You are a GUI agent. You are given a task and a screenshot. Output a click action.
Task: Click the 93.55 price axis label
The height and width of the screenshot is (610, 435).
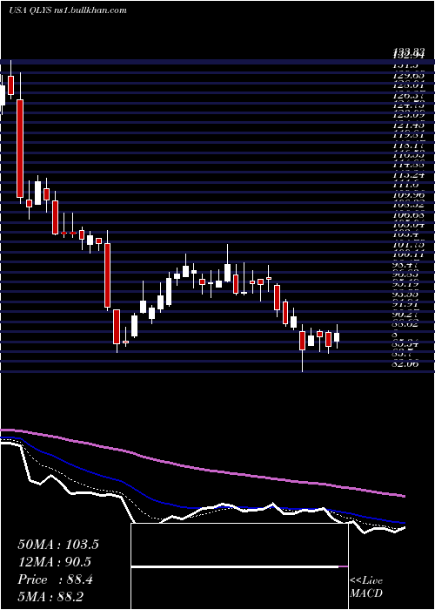click(406, 295)
